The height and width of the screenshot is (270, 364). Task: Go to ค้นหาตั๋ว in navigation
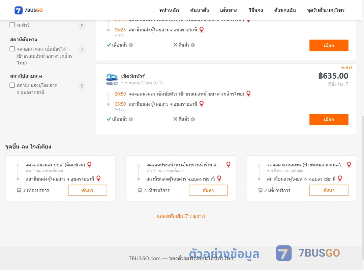coord(200,10)
